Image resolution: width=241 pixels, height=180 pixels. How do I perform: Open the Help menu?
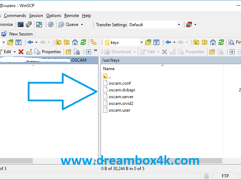click(86, 16)
